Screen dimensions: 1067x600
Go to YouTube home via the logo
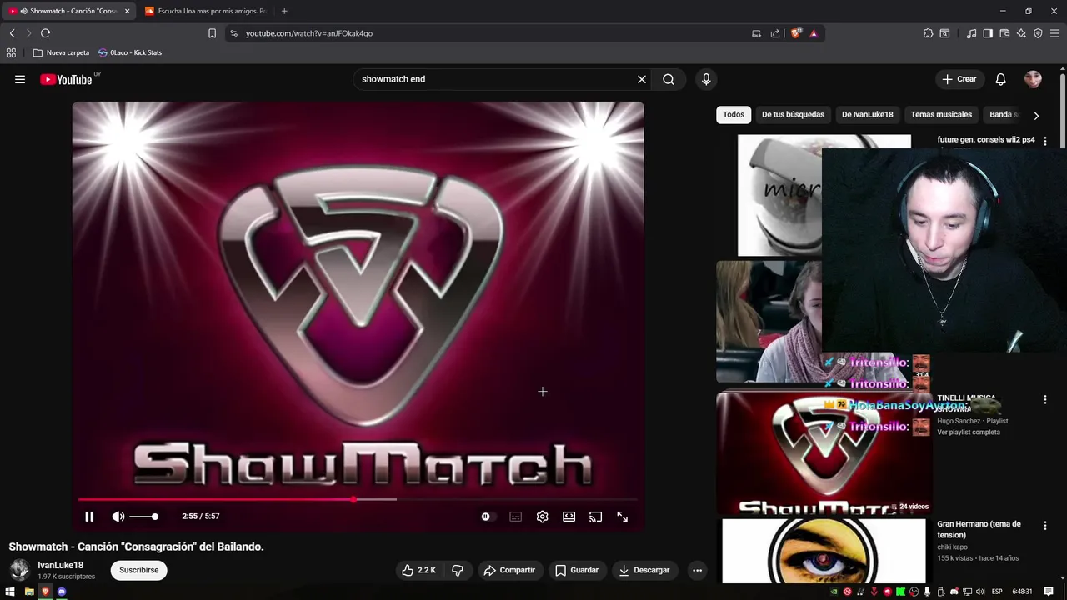pyautogui.click(x=66, y=79)
